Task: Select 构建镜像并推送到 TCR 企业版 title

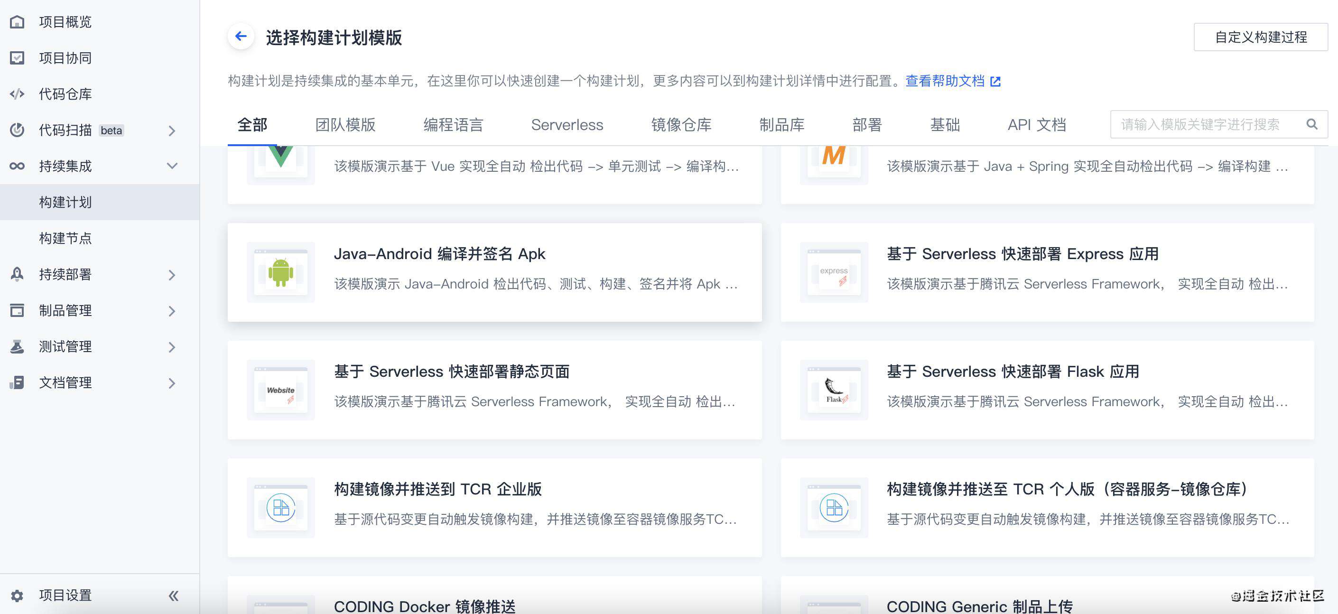Action: 437,489
